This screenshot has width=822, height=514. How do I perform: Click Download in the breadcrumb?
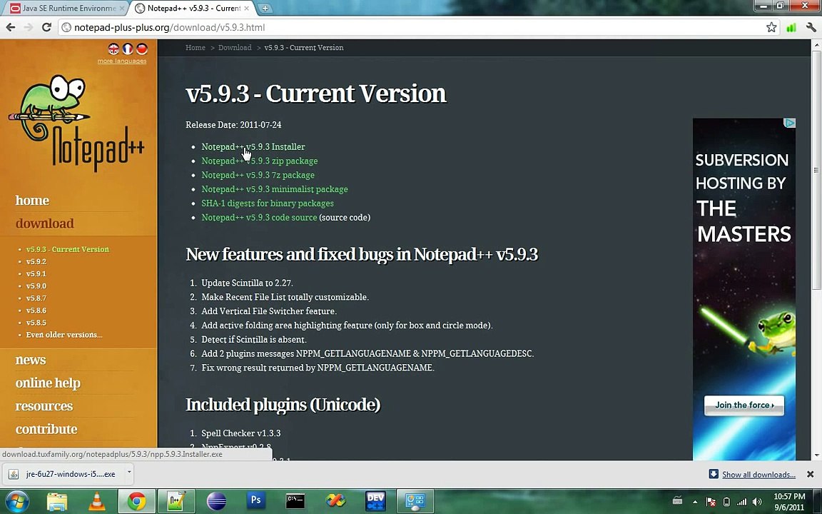[x=235, y=47]
